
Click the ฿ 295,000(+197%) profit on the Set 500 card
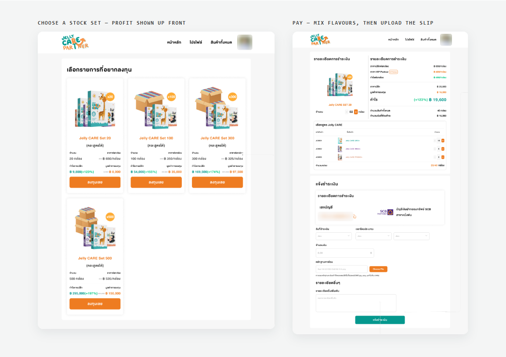pyautogui.click(x=83, y=293)
